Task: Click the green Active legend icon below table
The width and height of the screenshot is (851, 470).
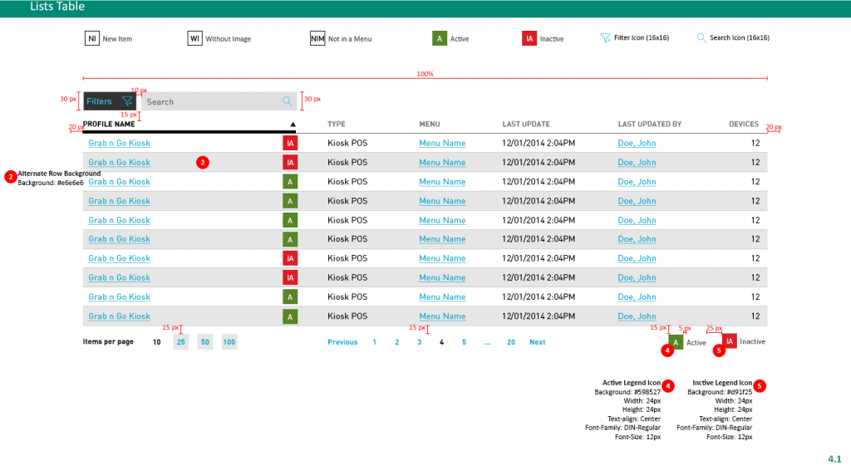Action: [676, 342]
